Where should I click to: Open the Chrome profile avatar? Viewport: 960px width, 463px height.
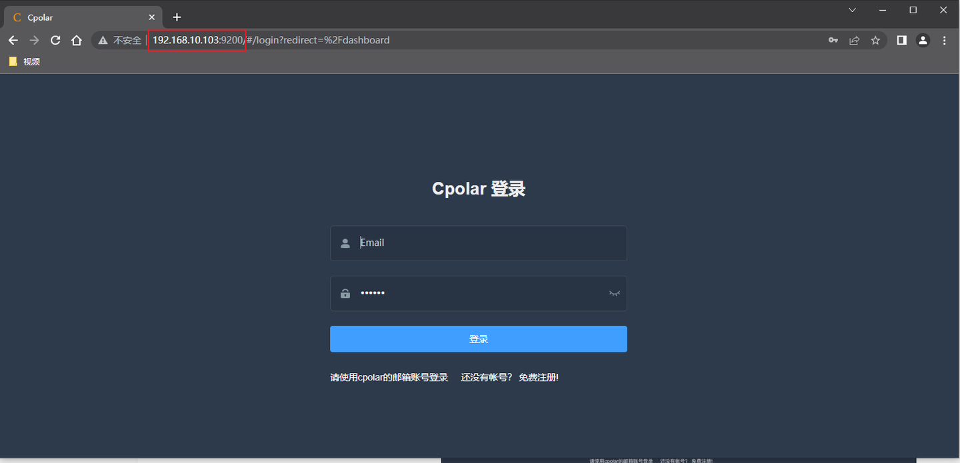point(923,40)
